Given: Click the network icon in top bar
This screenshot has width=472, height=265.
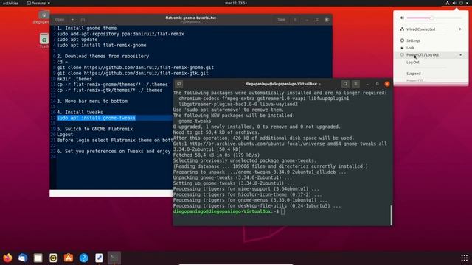Looking at the screenshot, I should pos(448,3).
